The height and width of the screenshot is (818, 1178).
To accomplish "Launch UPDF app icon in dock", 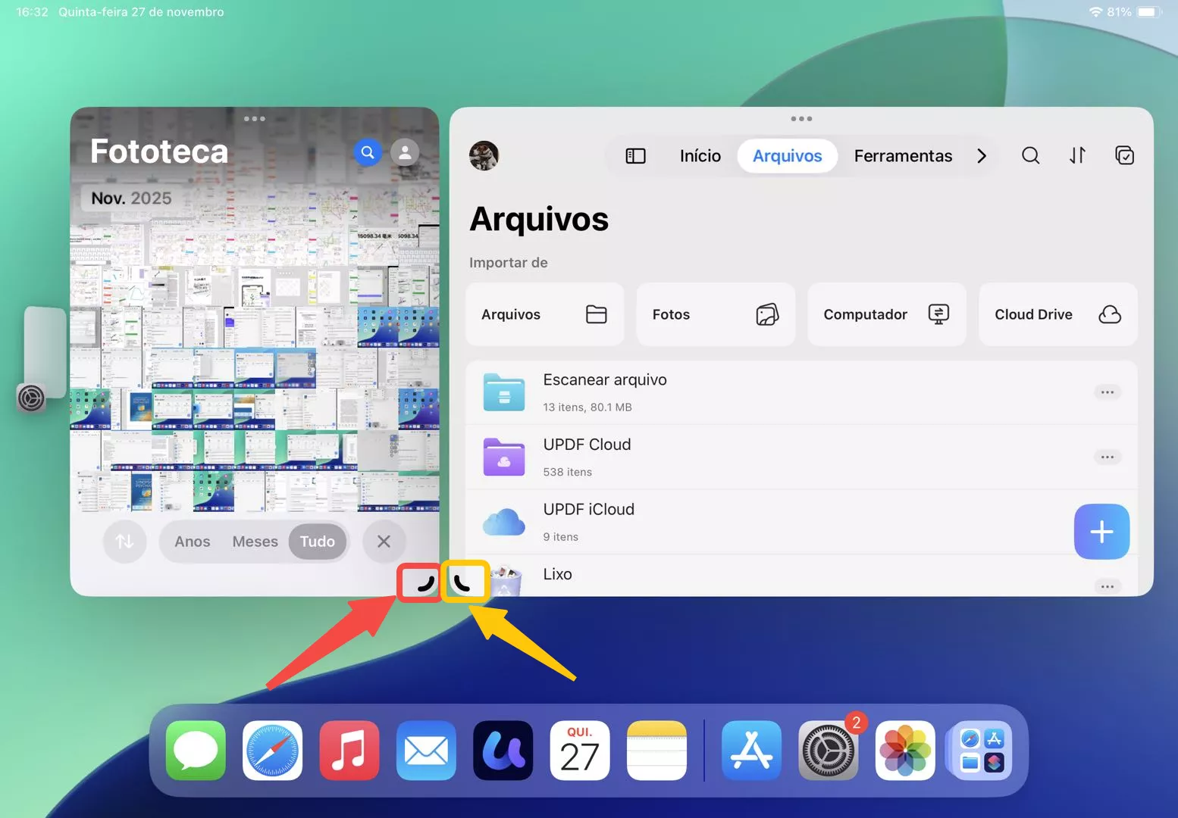I will coord(503,751).
